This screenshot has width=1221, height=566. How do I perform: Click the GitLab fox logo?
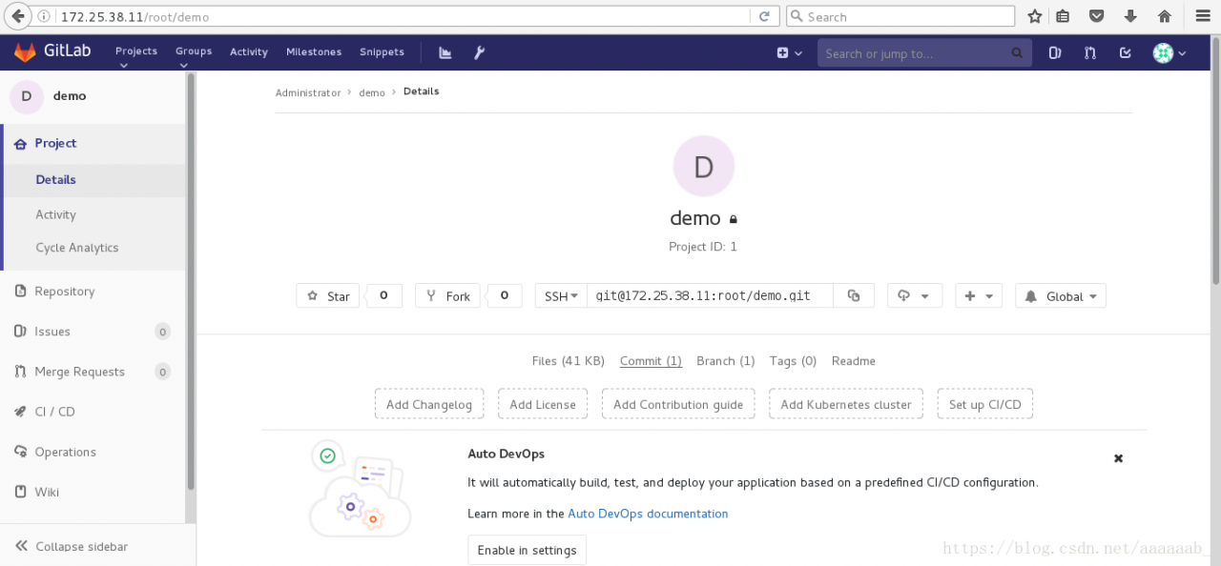pos(25,51)
